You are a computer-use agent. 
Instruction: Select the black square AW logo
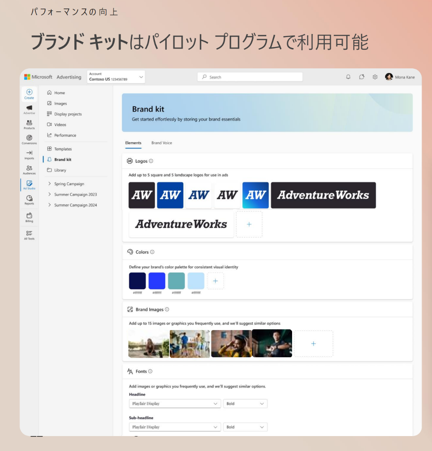tap(142, 195)
